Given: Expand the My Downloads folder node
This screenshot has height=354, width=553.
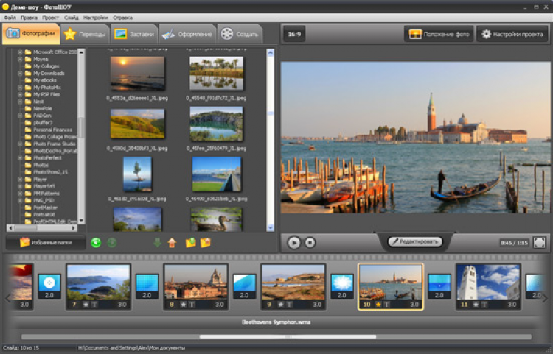Looking at the screenshot, I should (x=20, y=73).
